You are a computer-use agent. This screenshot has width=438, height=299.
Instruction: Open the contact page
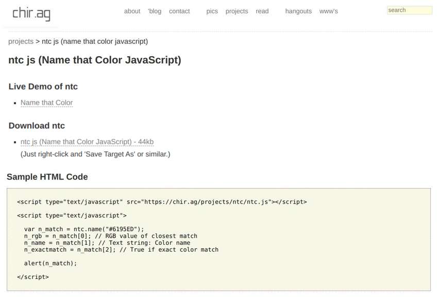[179, 11]
